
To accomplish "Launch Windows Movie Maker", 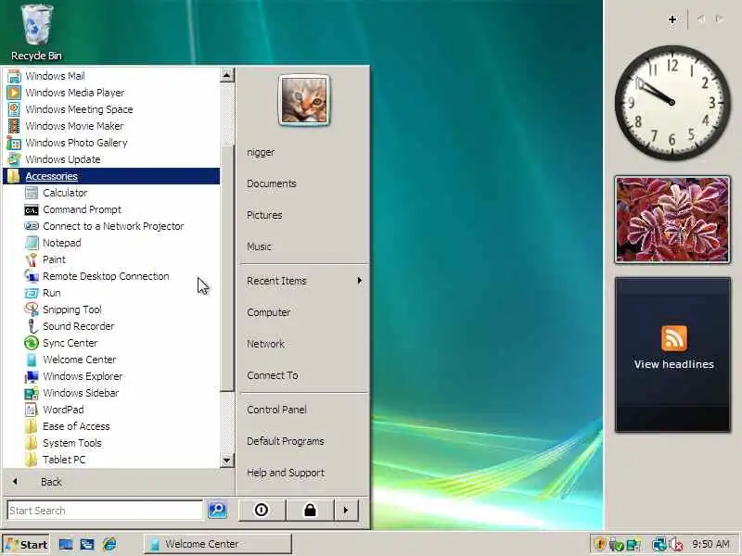I will (111, 126).
